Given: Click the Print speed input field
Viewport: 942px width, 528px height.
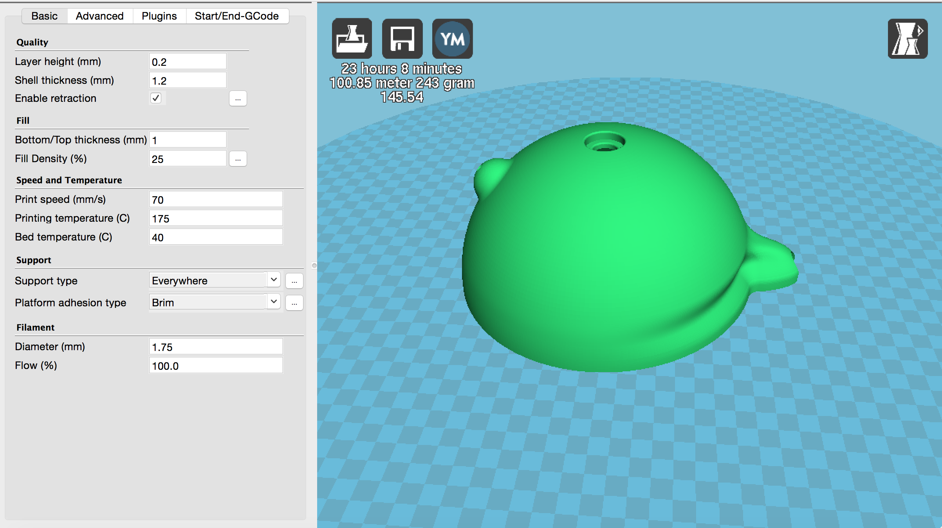Looking at the screenshot, I should (216, 200).
